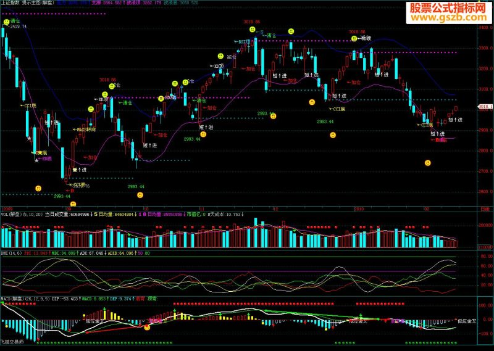494x351 pixels.
Task: Click the sad face above the 减仓 label
Action: (x=220, y=56)
